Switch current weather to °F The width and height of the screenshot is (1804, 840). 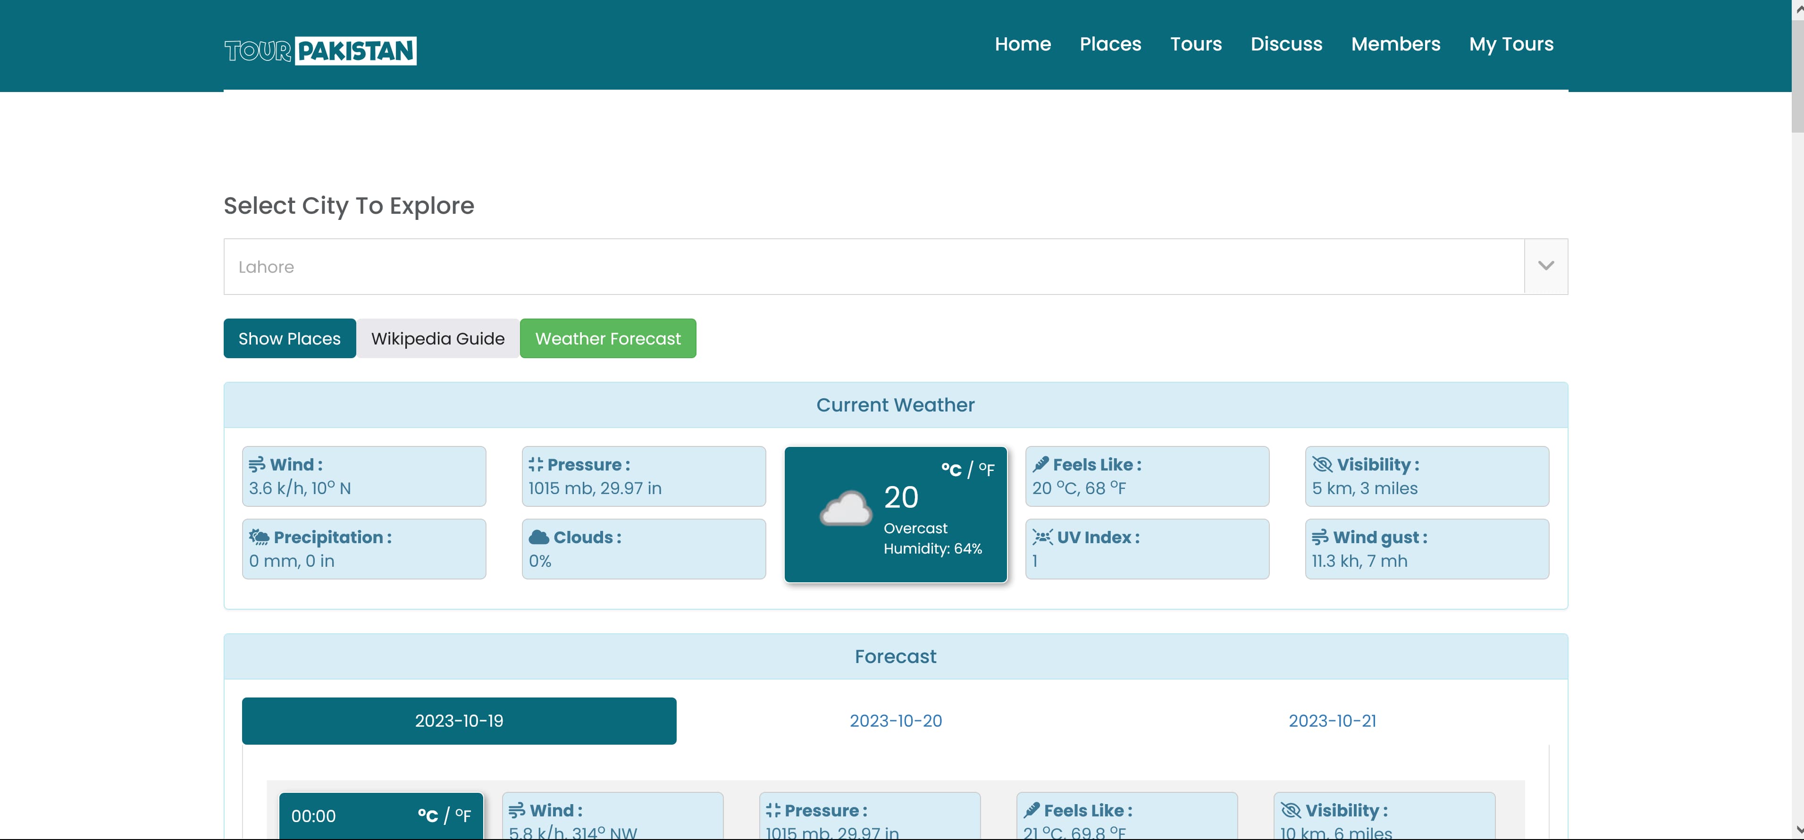pyautogui.click(x=987, y=470)
